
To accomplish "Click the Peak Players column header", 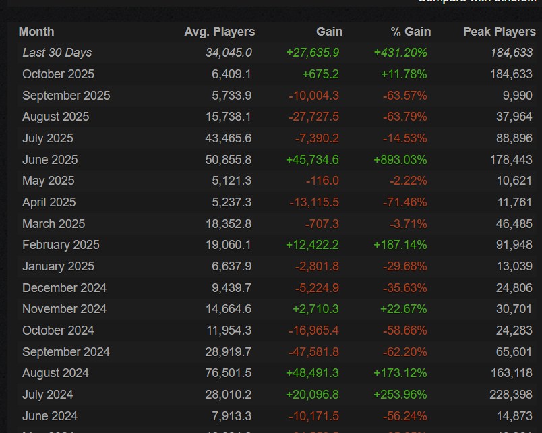I will pyautogui.click(x=499, y=32).
